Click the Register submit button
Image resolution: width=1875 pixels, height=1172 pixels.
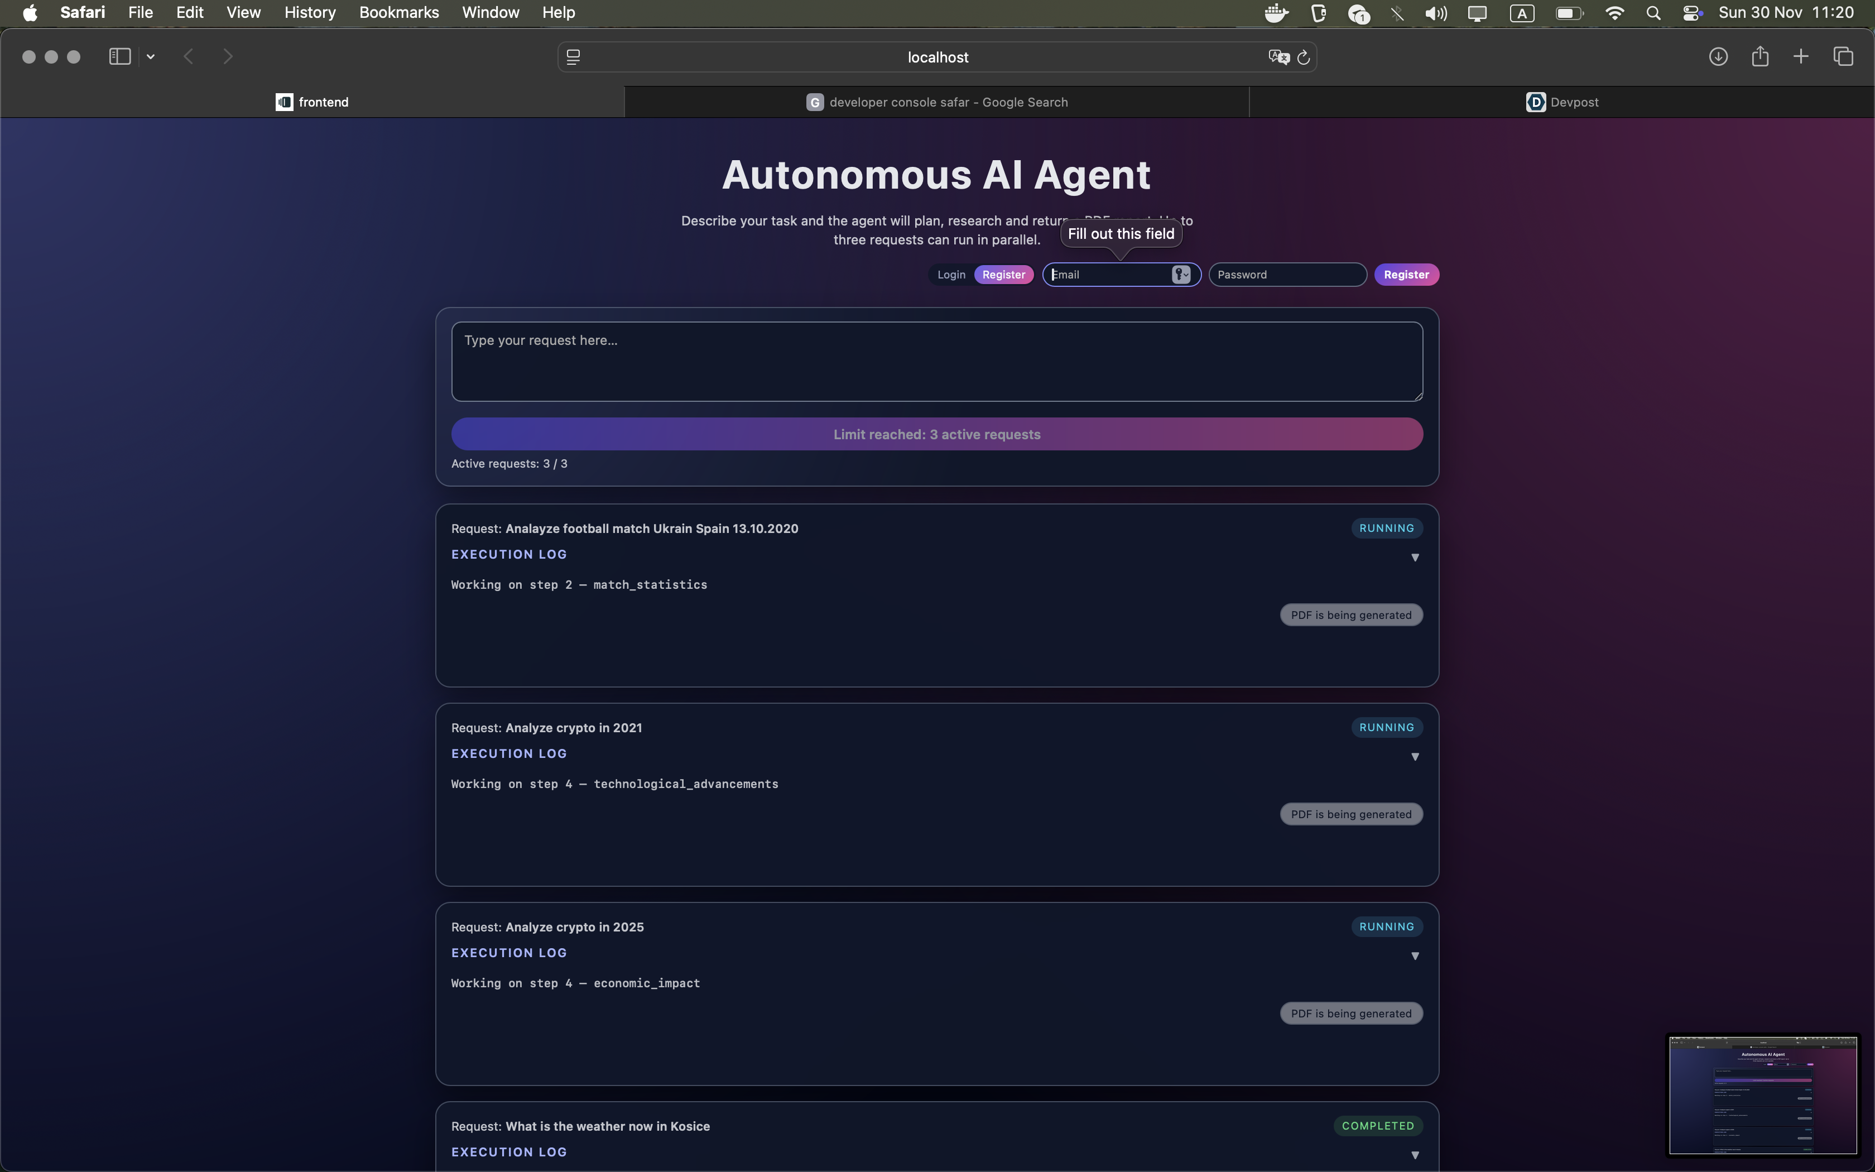[x=1406, y=275]
